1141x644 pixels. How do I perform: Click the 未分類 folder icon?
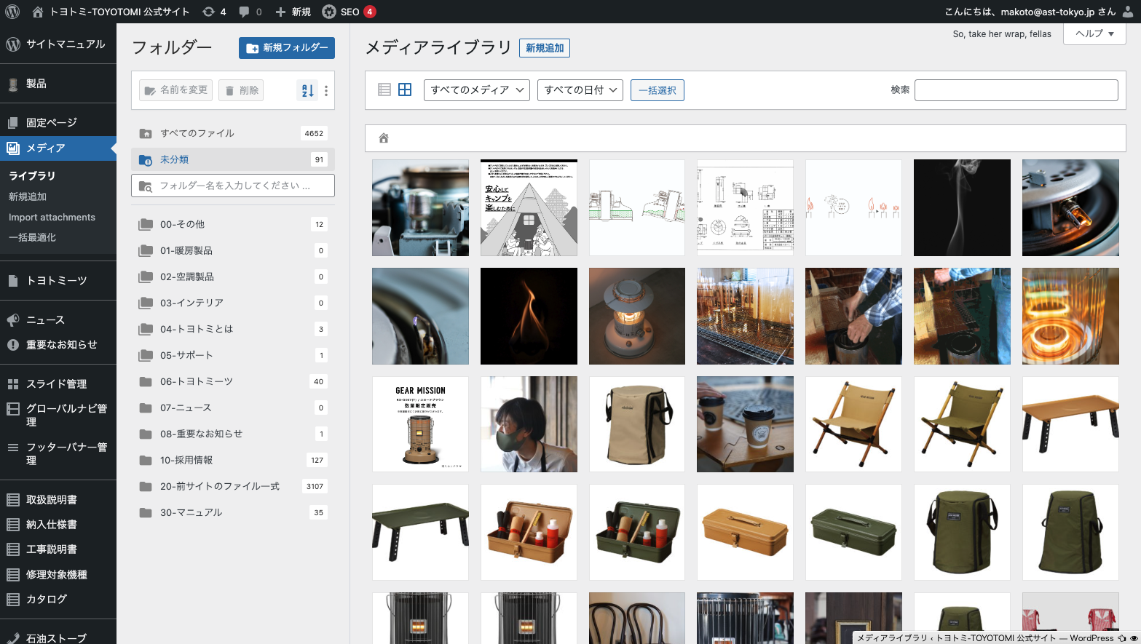pyautogui.click(x=146, y=159)
